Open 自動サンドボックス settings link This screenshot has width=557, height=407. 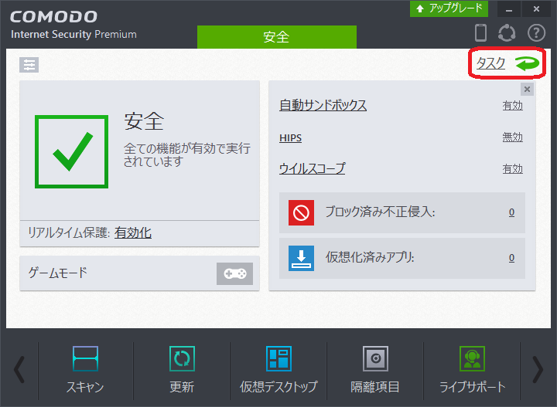point(323,105)
